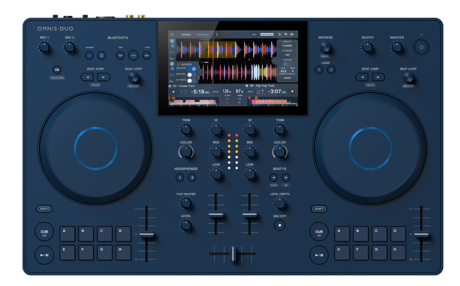Toggle the JOG MODE switch on screen
The image size is (460, 286).
tap(192, 69)
